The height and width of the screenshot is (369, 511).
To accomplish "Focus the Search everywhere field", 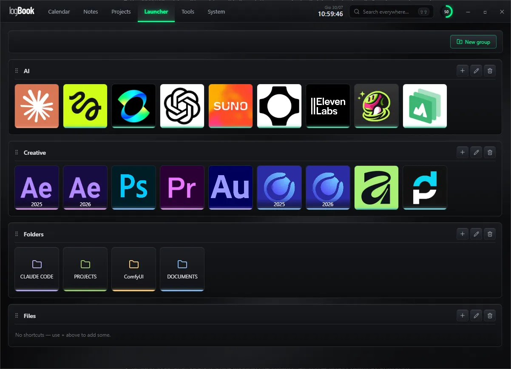I will [391, 12].
